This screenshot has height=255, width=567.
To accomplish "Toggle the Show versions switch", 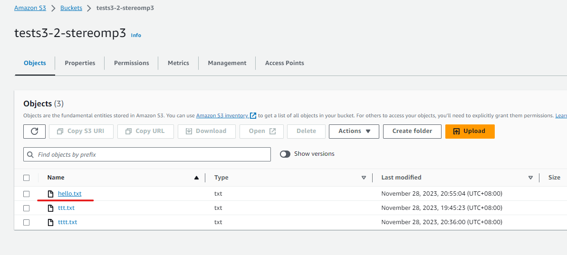I will (x=285, y=154).
